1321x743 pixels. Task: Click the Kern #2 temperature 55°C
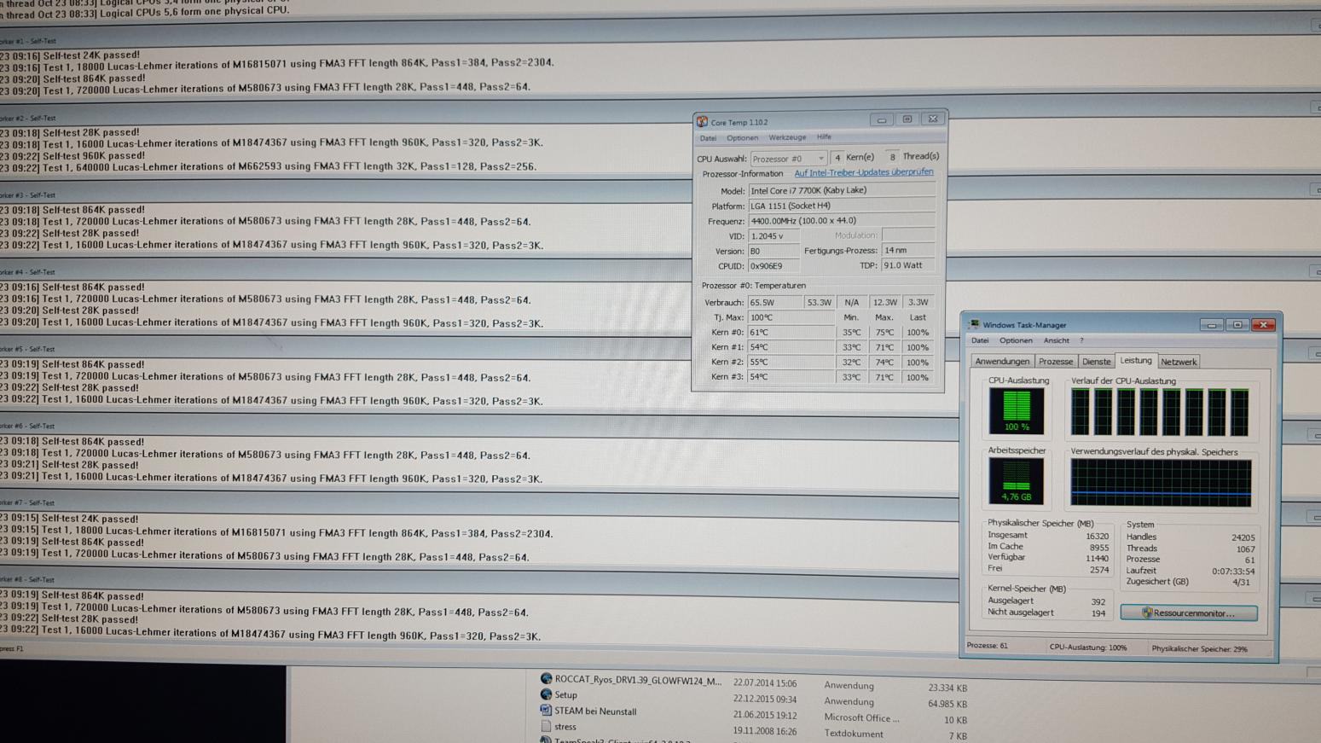(791, 362)
